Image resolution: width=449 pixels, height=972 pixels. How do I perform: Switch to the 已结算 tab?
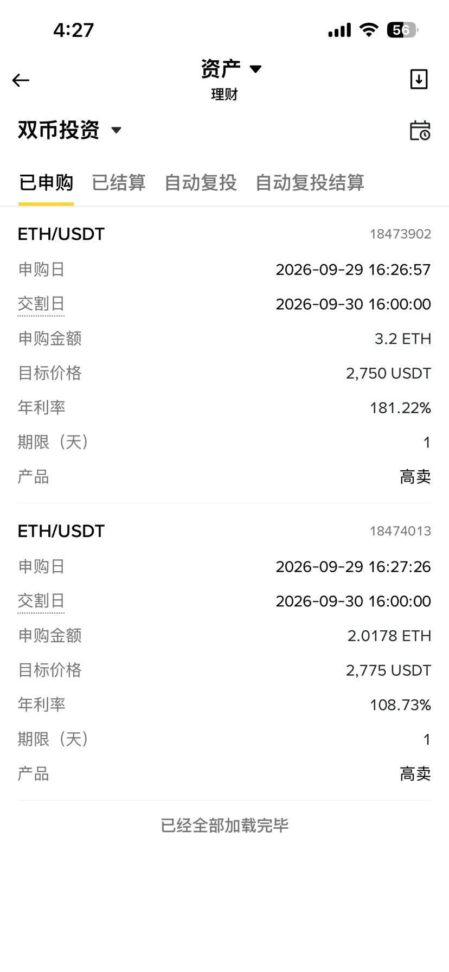(119, 183)
